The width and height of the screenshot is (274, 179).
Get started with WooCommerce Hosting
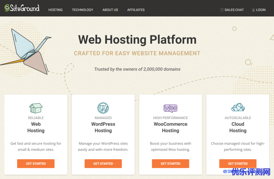coord(170,164)
